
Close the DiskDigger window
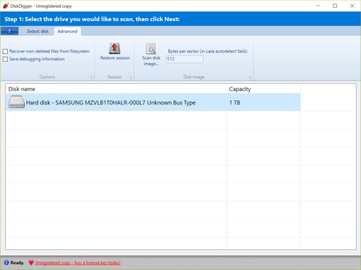352,6
